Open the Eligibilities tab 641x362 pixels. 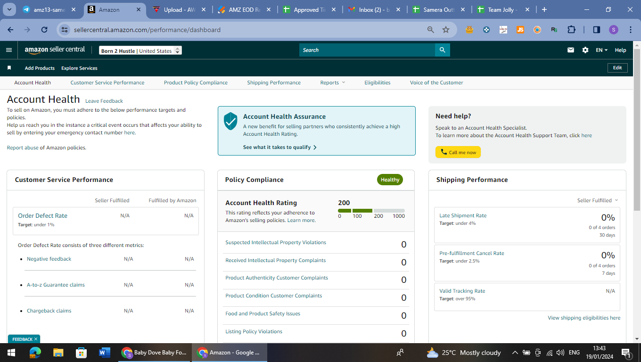pyautogui.click(x=378, y=82)
